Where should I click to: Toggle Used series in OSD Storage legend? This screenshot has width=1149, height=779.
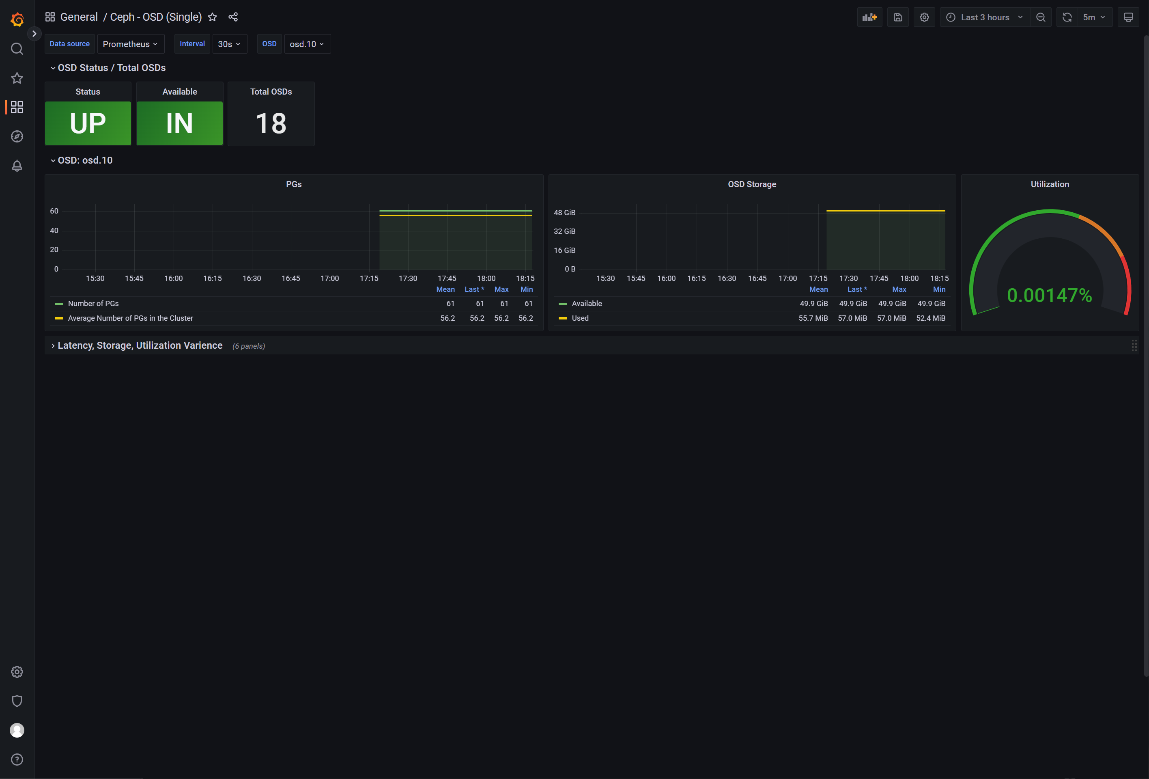[580, 318]
